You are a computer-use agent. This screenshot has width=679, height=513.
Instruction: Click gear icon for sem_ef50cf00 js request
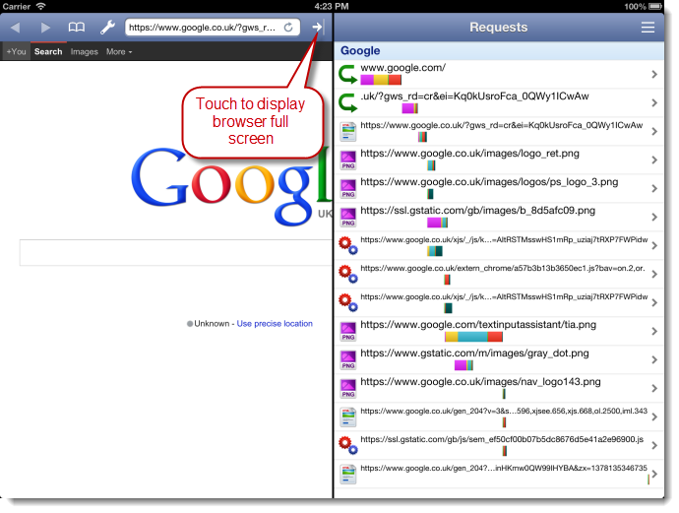click(x=347, y=445)
